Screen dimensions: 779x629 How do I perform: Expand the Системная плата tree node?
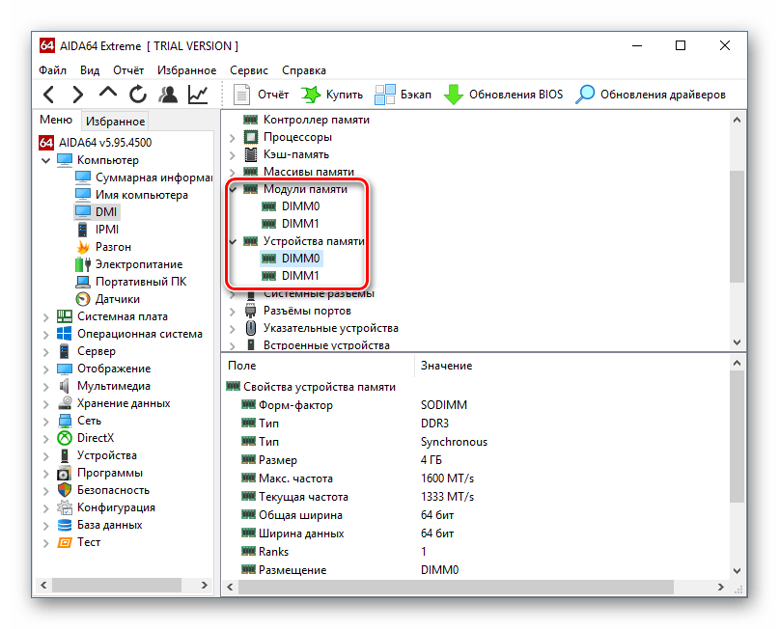pos(46,316)
